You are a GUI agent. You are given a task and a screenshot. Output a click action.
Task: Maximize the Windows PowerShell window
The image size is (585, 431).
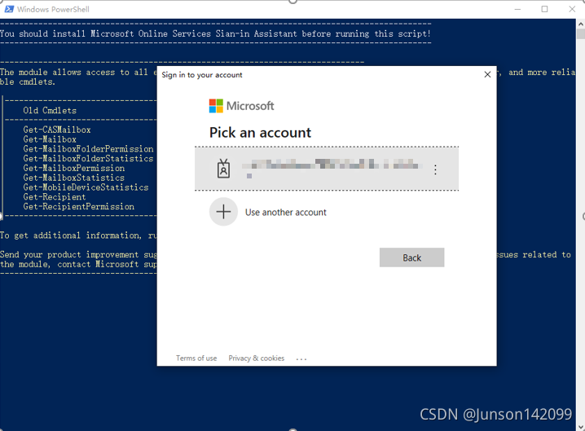click(x=545, y=9)
